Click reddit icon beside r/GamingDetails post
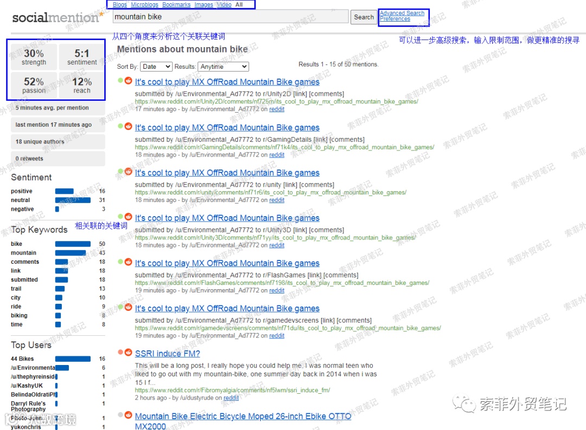Screen dimensions: 586x430 coord(128,126)
